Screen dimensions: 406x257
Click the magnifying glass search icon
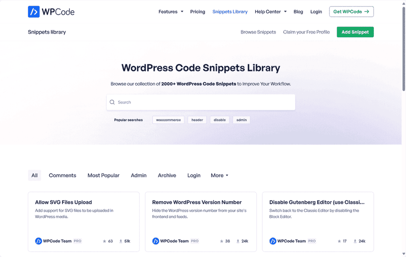coord(112,102)
